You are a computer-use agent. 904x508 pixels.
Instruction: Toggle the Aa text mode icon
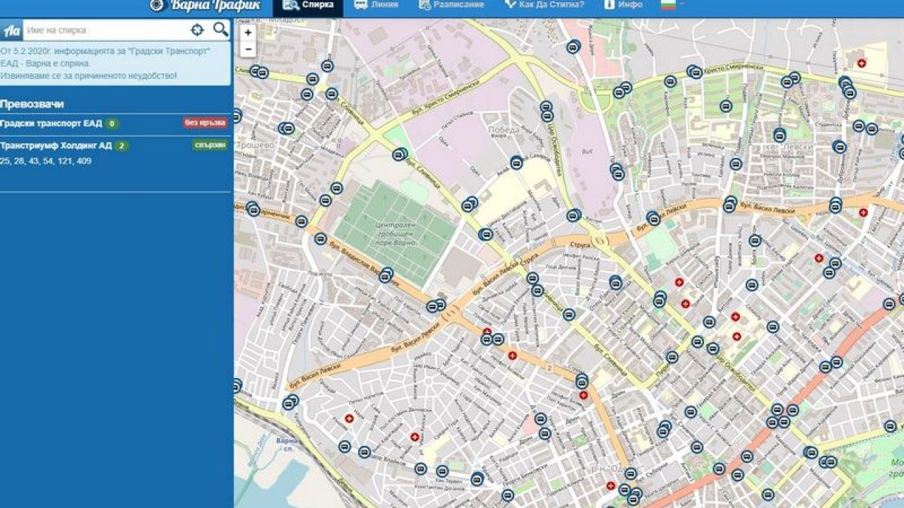point(11,30)
